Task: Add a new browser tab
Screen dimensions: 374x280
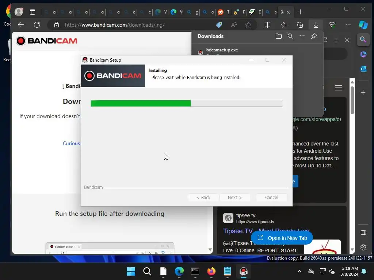Action: (300, 12)
